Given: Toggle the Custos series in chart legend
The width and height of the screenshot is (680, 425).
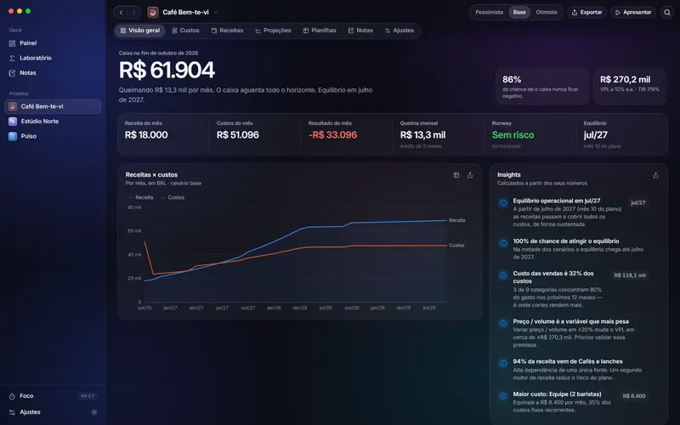Looking at the screenshot, I should coord(173,197).
